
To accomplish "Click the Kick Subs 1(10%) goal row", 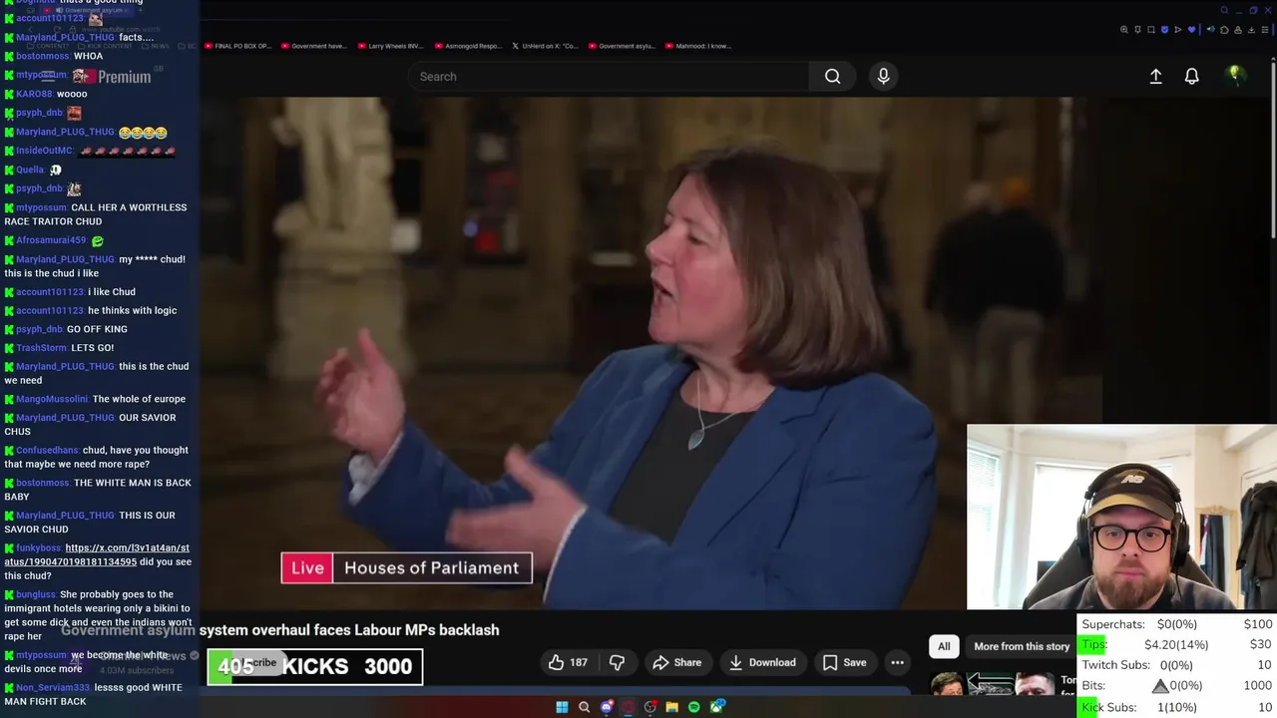I will 1177,707.
